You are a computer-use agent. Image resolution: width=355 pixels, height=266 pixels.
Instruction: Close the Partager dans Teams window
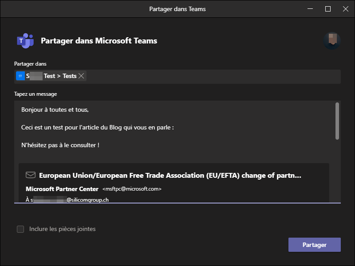click(x=346, y=9)
